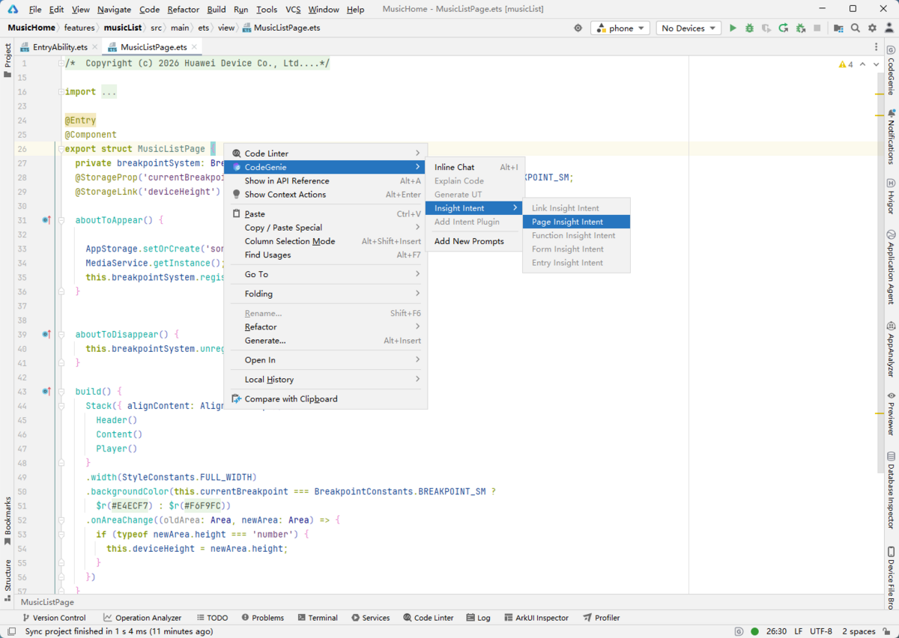Click the stop button in the run toolbar
This screenshot has width=899, height=638.
click(x=817, y=28)
